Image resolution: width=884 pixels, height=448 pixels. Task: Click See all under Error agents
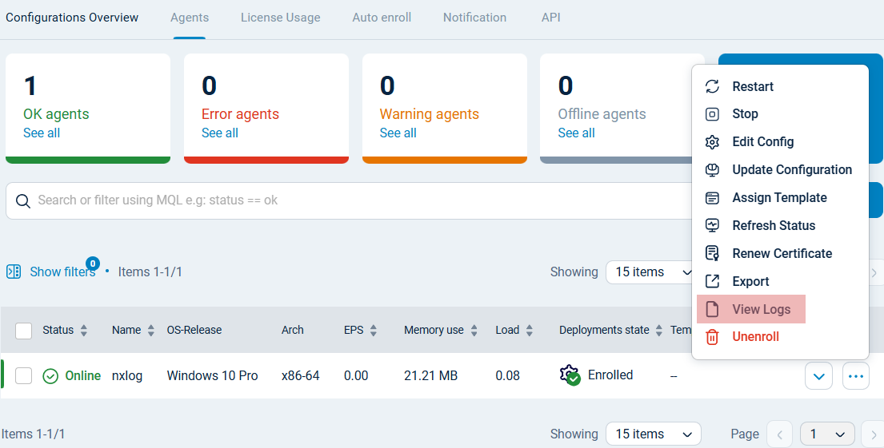point(220,133)
